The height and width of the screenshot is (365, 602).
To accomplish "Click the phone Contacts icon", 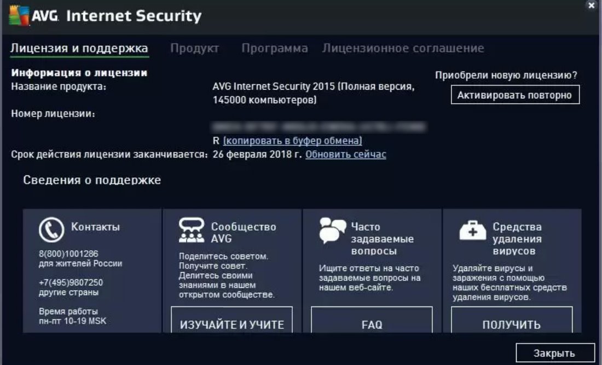I will pos(51,230).
